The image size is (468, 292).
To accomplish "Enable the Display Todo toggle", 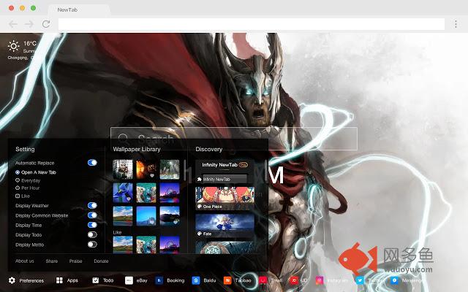I will 92,234.
